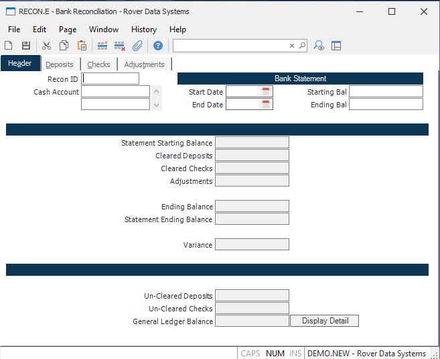Click the Paste clipboard icon
This screenshot has height=359, width=440.
(x=82, y=46)
